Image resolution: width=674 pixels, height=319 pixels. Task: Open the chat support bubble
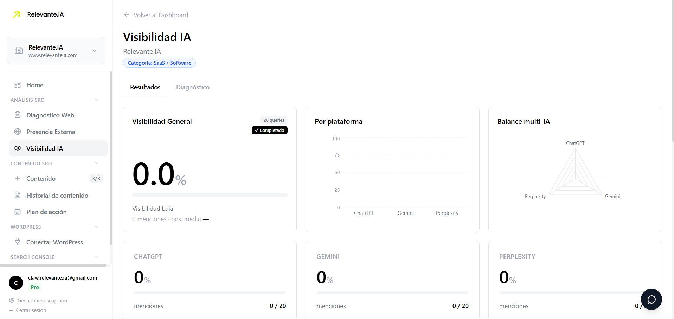coord(651,299)
